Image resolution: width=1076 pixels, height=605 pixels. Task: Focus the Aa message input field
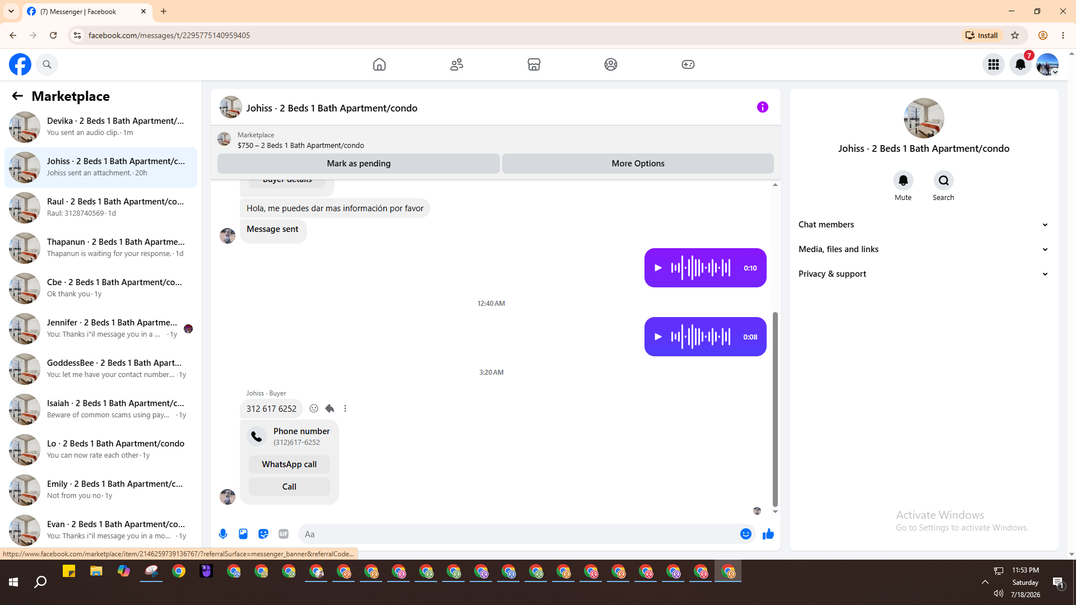click(519, 534)
